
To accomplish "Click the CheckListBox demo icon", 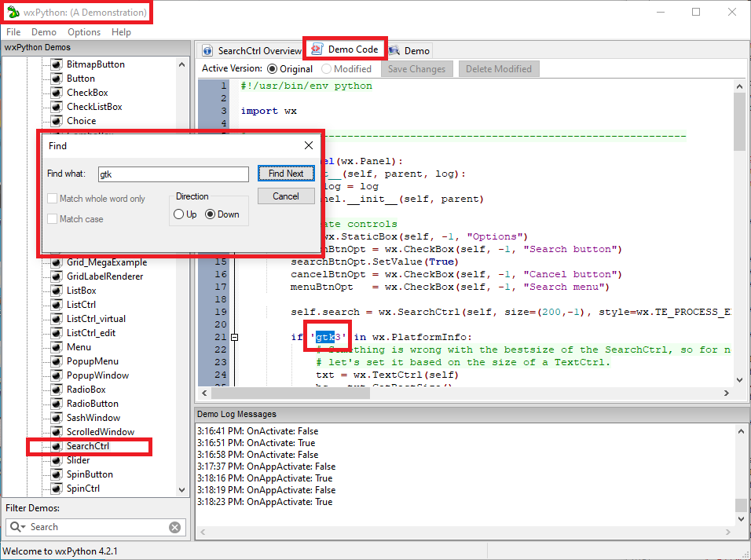I will tap(57, 106).
